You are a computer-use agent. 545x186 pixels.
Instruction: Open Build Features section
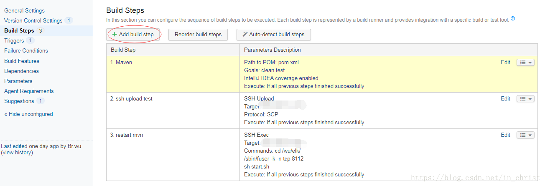pyautogui.click(x=22, y=61)
